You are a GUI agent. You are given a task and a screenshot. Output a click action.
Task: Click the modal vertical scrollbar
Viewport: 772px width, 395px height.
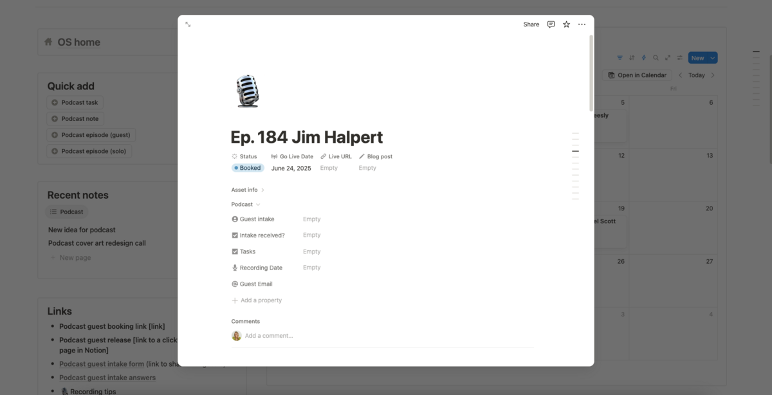pos(591,73)
